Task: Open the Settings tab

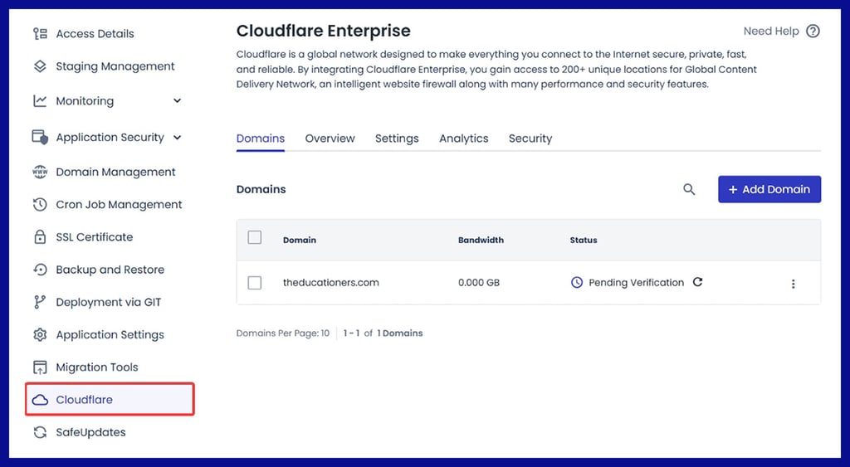Action: click(x=397, y=139)
